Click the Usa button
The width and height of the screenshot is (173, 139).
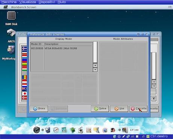coord(119,109)
